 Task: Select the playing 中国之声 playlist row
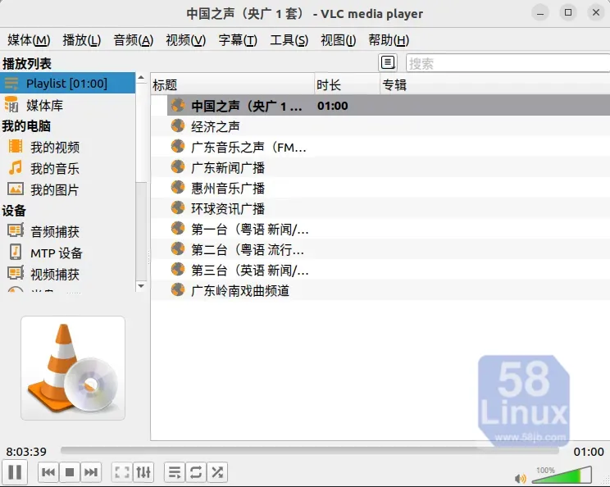coord(389,106)
